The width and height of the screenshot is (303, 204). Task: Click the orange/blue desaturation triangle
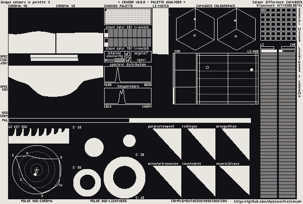[235, 144]
